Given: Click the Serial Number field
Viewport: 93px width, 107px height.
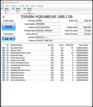Looking at the screenshot, I should [48, 24].
